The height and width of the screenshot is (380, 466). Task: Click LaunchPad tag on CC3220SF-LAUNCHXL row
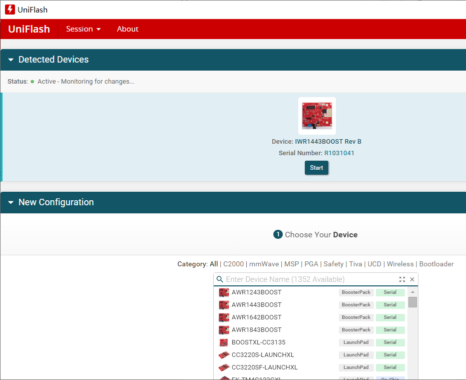coord(356,367)
